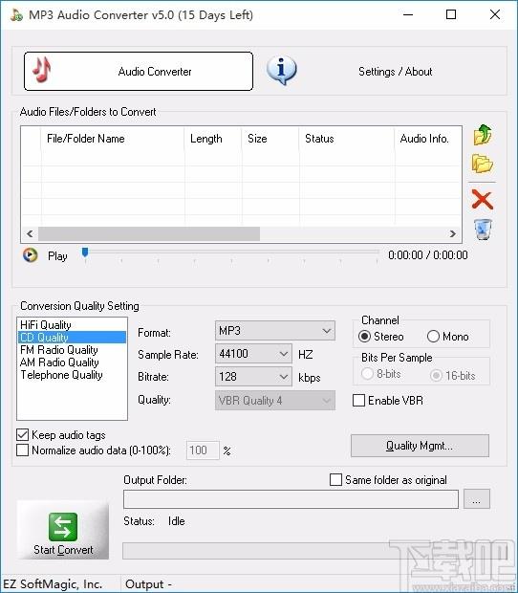Click the horizontal scrollbar thumb in file list
The height and width of the screenshot is (593, 518).
point(149,233)
